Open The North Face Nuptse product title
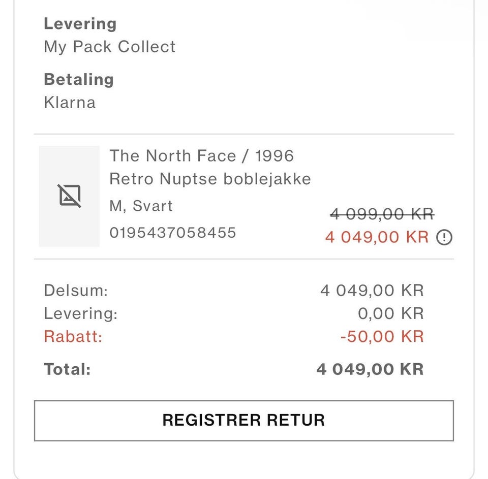The height and width of the screenshot is (479, 488). point(209,167)
